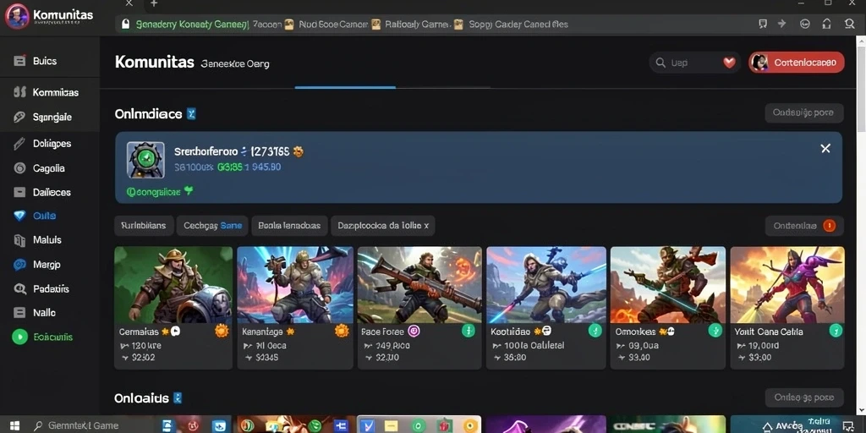
Task: Open the Pace Foree game thumbnail
Action: point(419,284)
